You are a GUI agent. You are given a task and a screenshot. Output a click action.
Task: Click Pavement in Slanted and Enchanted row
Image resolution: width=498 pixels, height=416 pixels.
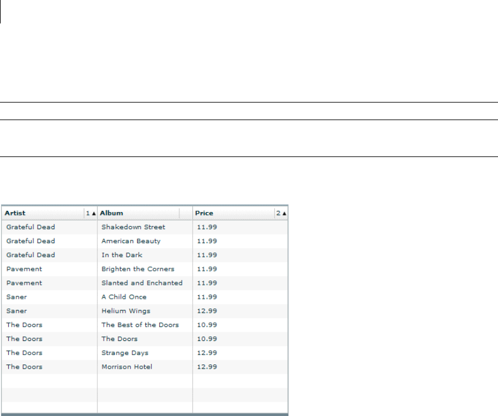(x=24, y=283)
